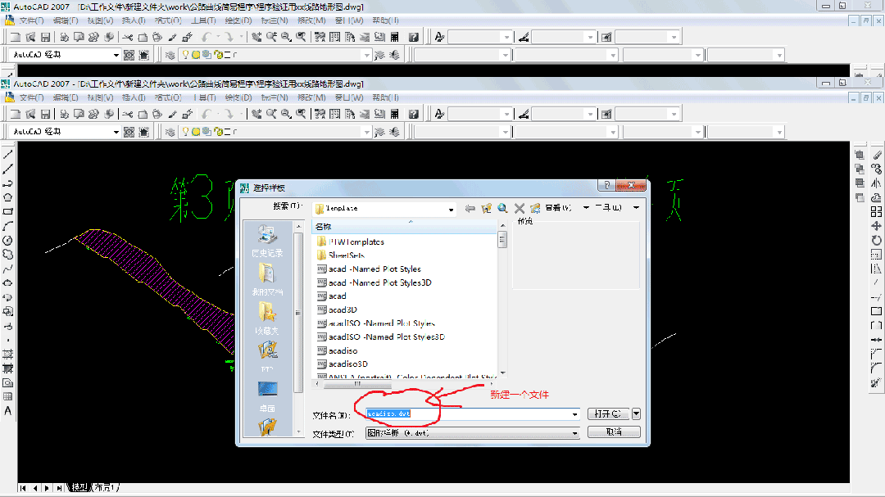Activate the Circle tool in the draw toolbar
Viewport: 885px width, 497px height.
click(8, 241)
